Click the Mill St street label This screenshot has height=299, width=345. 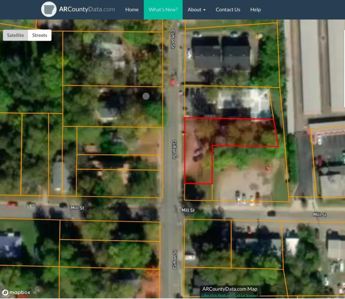(77, 208)
